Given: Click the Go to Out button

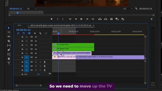Looking at the screenshot, I should point(93,19).
